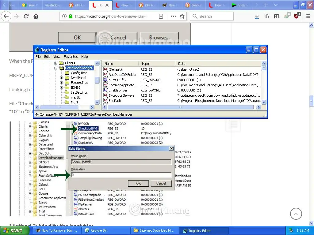Click the EnableDriver DWORD value icon

(106, 90)
